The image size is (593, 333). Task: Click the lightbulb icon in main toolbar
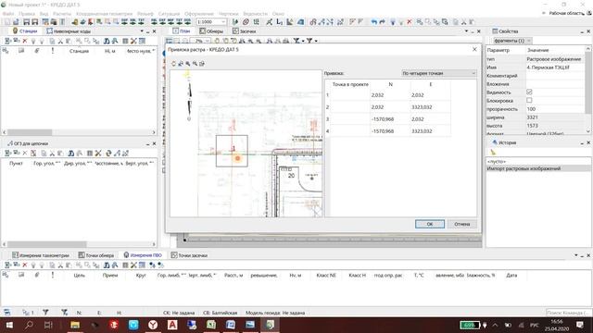393,22
